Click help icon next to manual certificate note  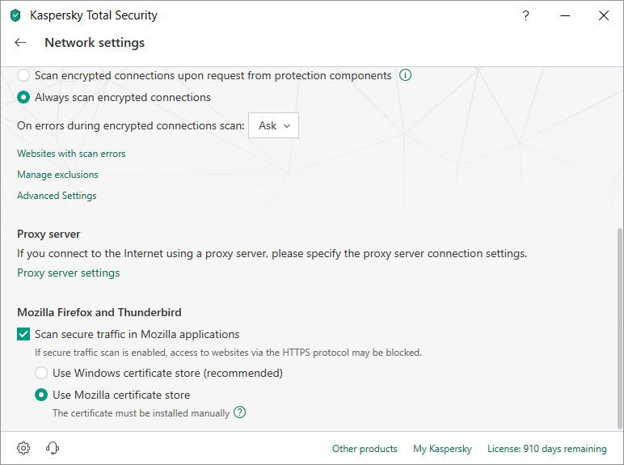pyautogui.click(x=240, y=412)
